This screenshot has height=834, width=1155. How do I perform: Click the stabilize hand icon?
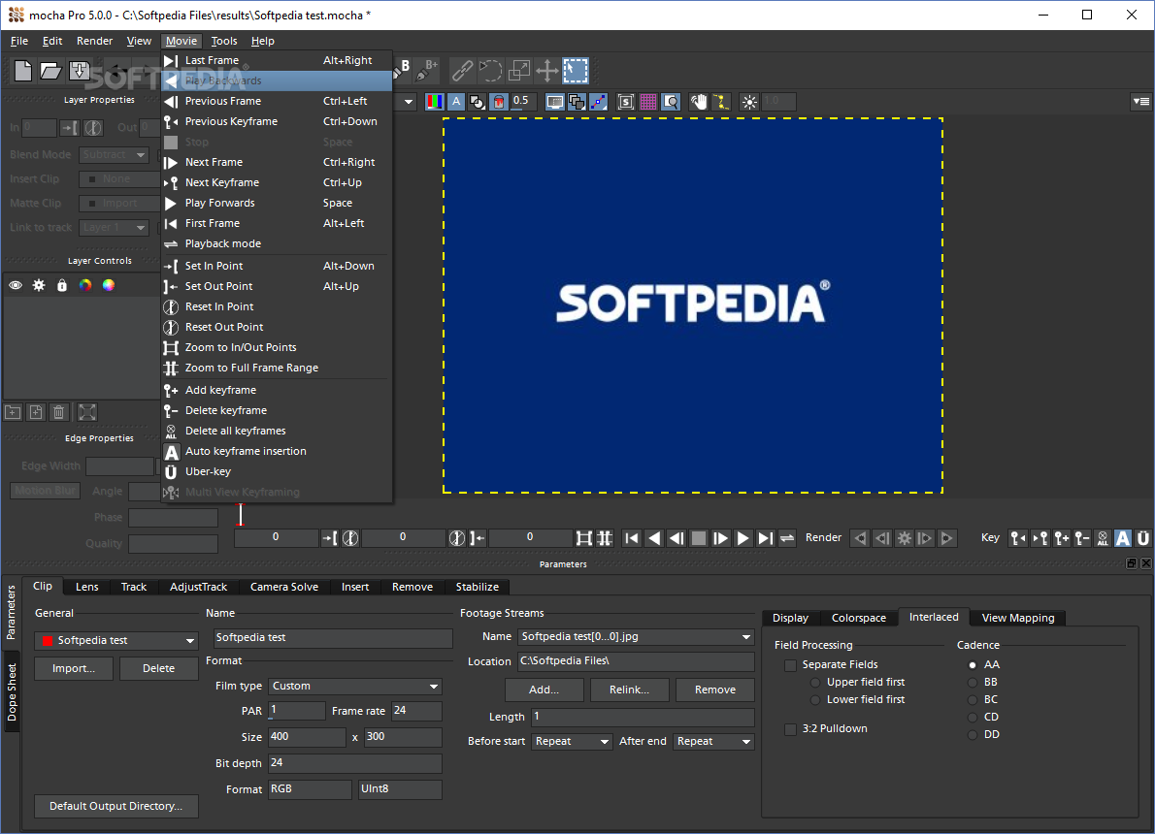pyautogui.click(x=698, y=102)
